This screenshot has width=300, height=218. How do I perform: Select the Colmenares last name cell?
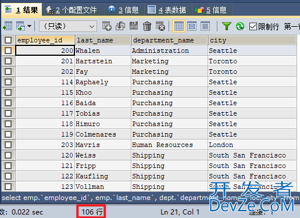point(103,134)
